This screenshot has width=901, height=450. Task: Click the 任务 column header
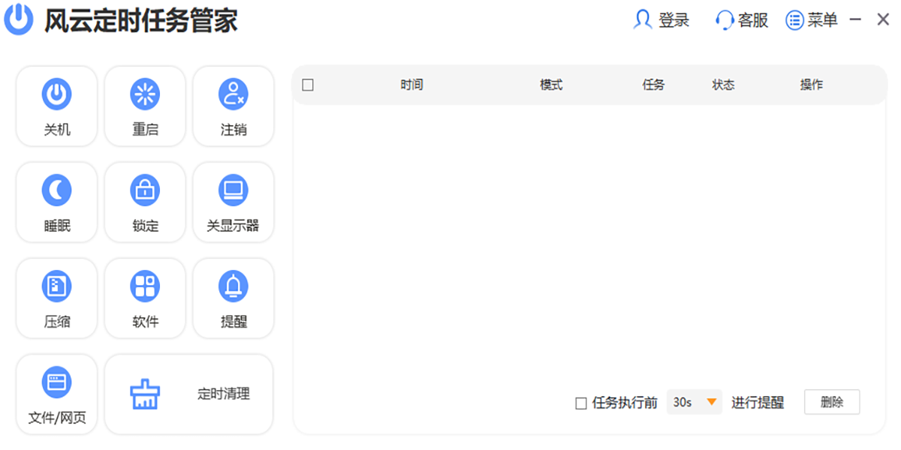pyautogui.click(x=653, y=85)
